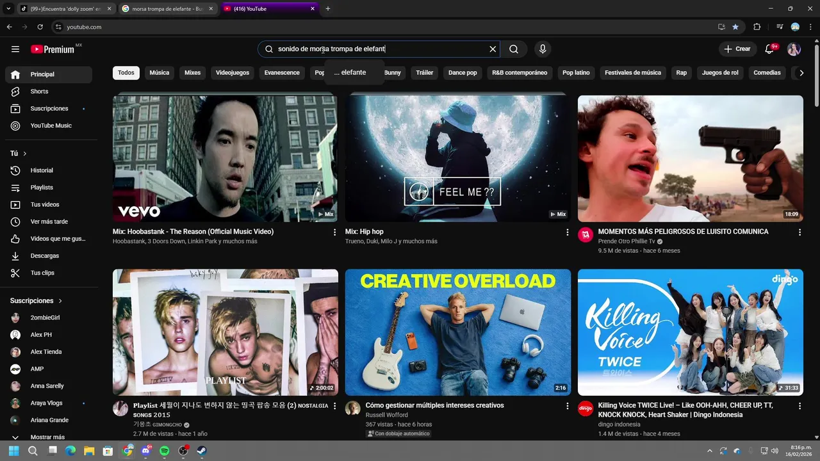The width and height of the screenshot is (820, 461).
Task: Select Festivales de música chip
Action: [633, 73]
